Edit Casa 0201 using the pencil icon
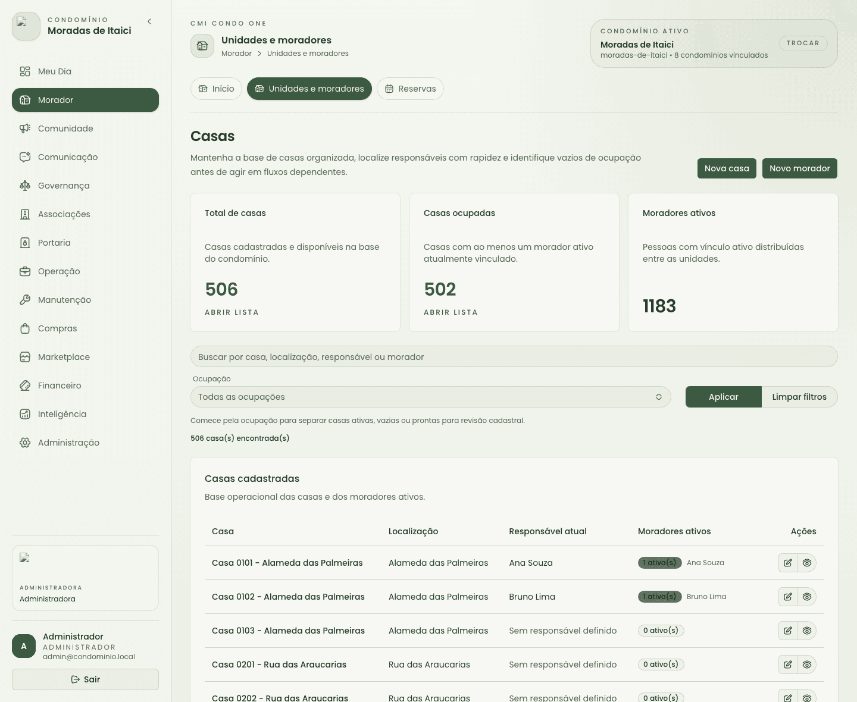This screenshot has height=702, width=857. click(788, 665)
